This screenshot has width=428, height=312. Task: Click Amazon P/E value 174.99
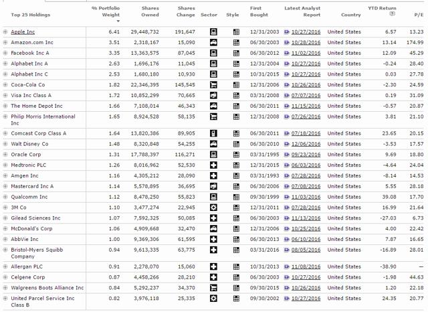tap(415, 43)
